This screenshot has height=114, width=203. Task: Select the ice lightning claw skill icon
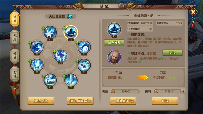50,80
